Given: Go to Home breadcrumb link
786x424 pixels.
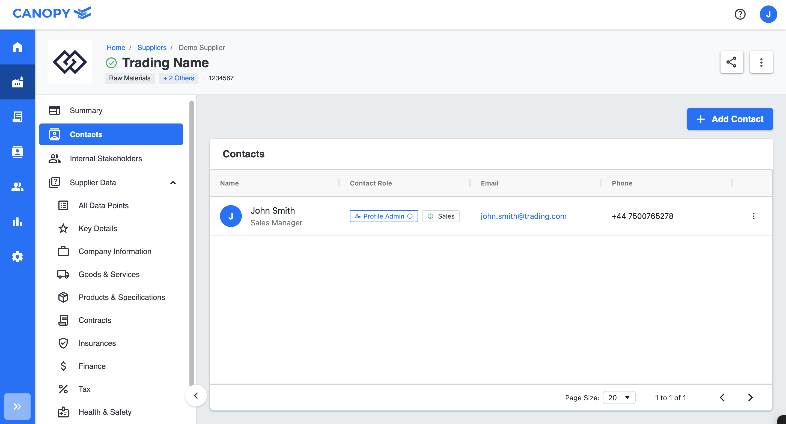Looking at the screenshot, I should point(116,47).
